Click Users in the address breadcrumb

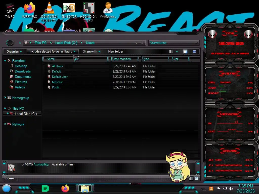pos(90,43)
